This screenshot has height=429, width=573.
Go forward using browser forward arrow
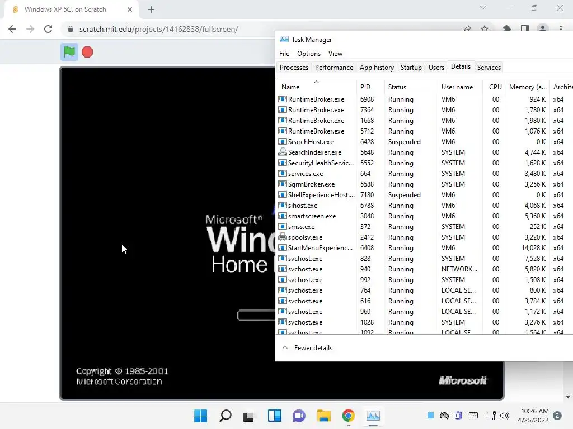30,29
